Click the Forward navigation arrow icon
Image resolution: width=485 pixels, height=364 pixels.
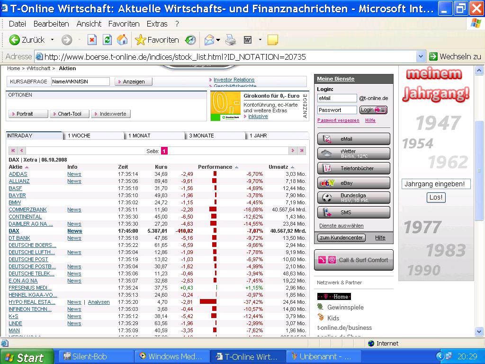(x=66, y=40)
